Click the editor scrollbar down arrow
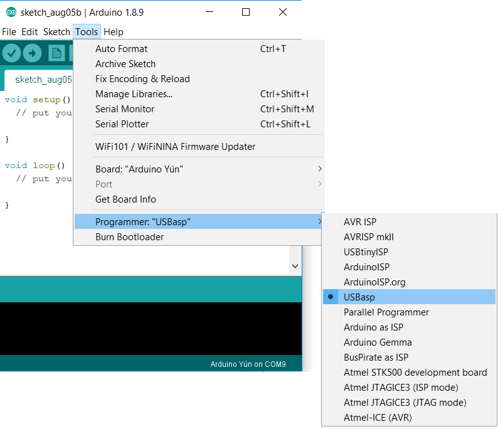The width and height of the screenshot is (503, 429). tap(295, 266)
